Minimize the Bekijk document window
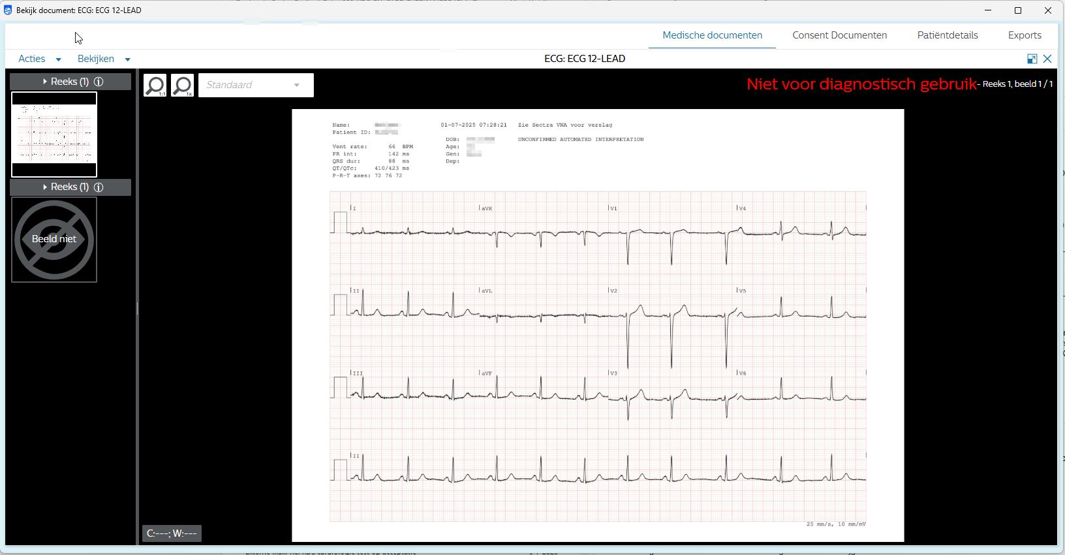This screenshot has width=1065, height=555. point(988,10)
